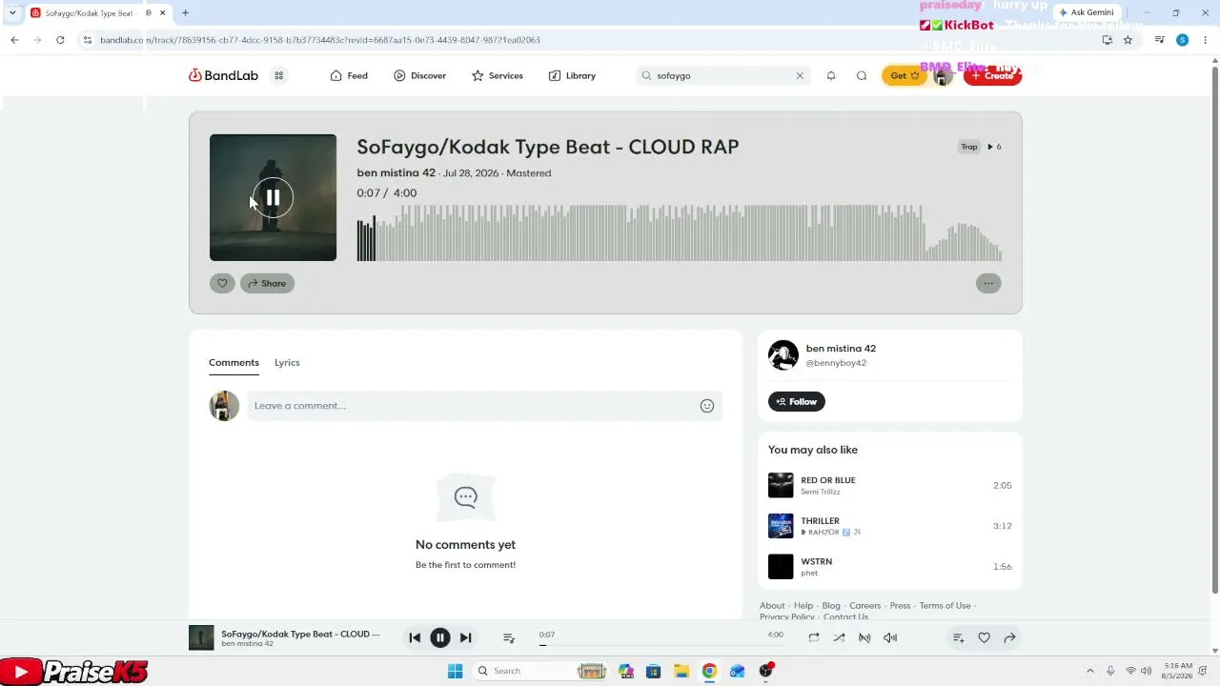Click the yellow Get membership button
Image resolution: width=1220 pixels, height=686 pixels.
pyautogui.click(x=904, y=75)
